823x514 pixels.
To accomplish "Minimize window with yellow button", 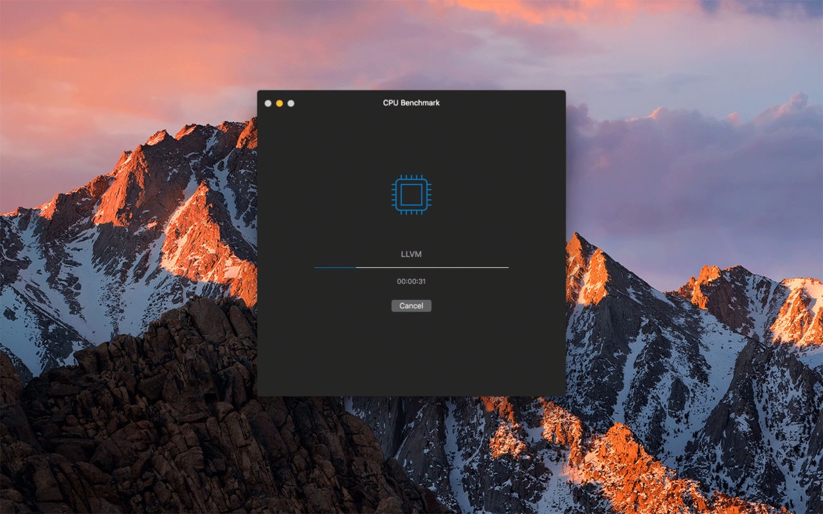I will tap(280, 103).
